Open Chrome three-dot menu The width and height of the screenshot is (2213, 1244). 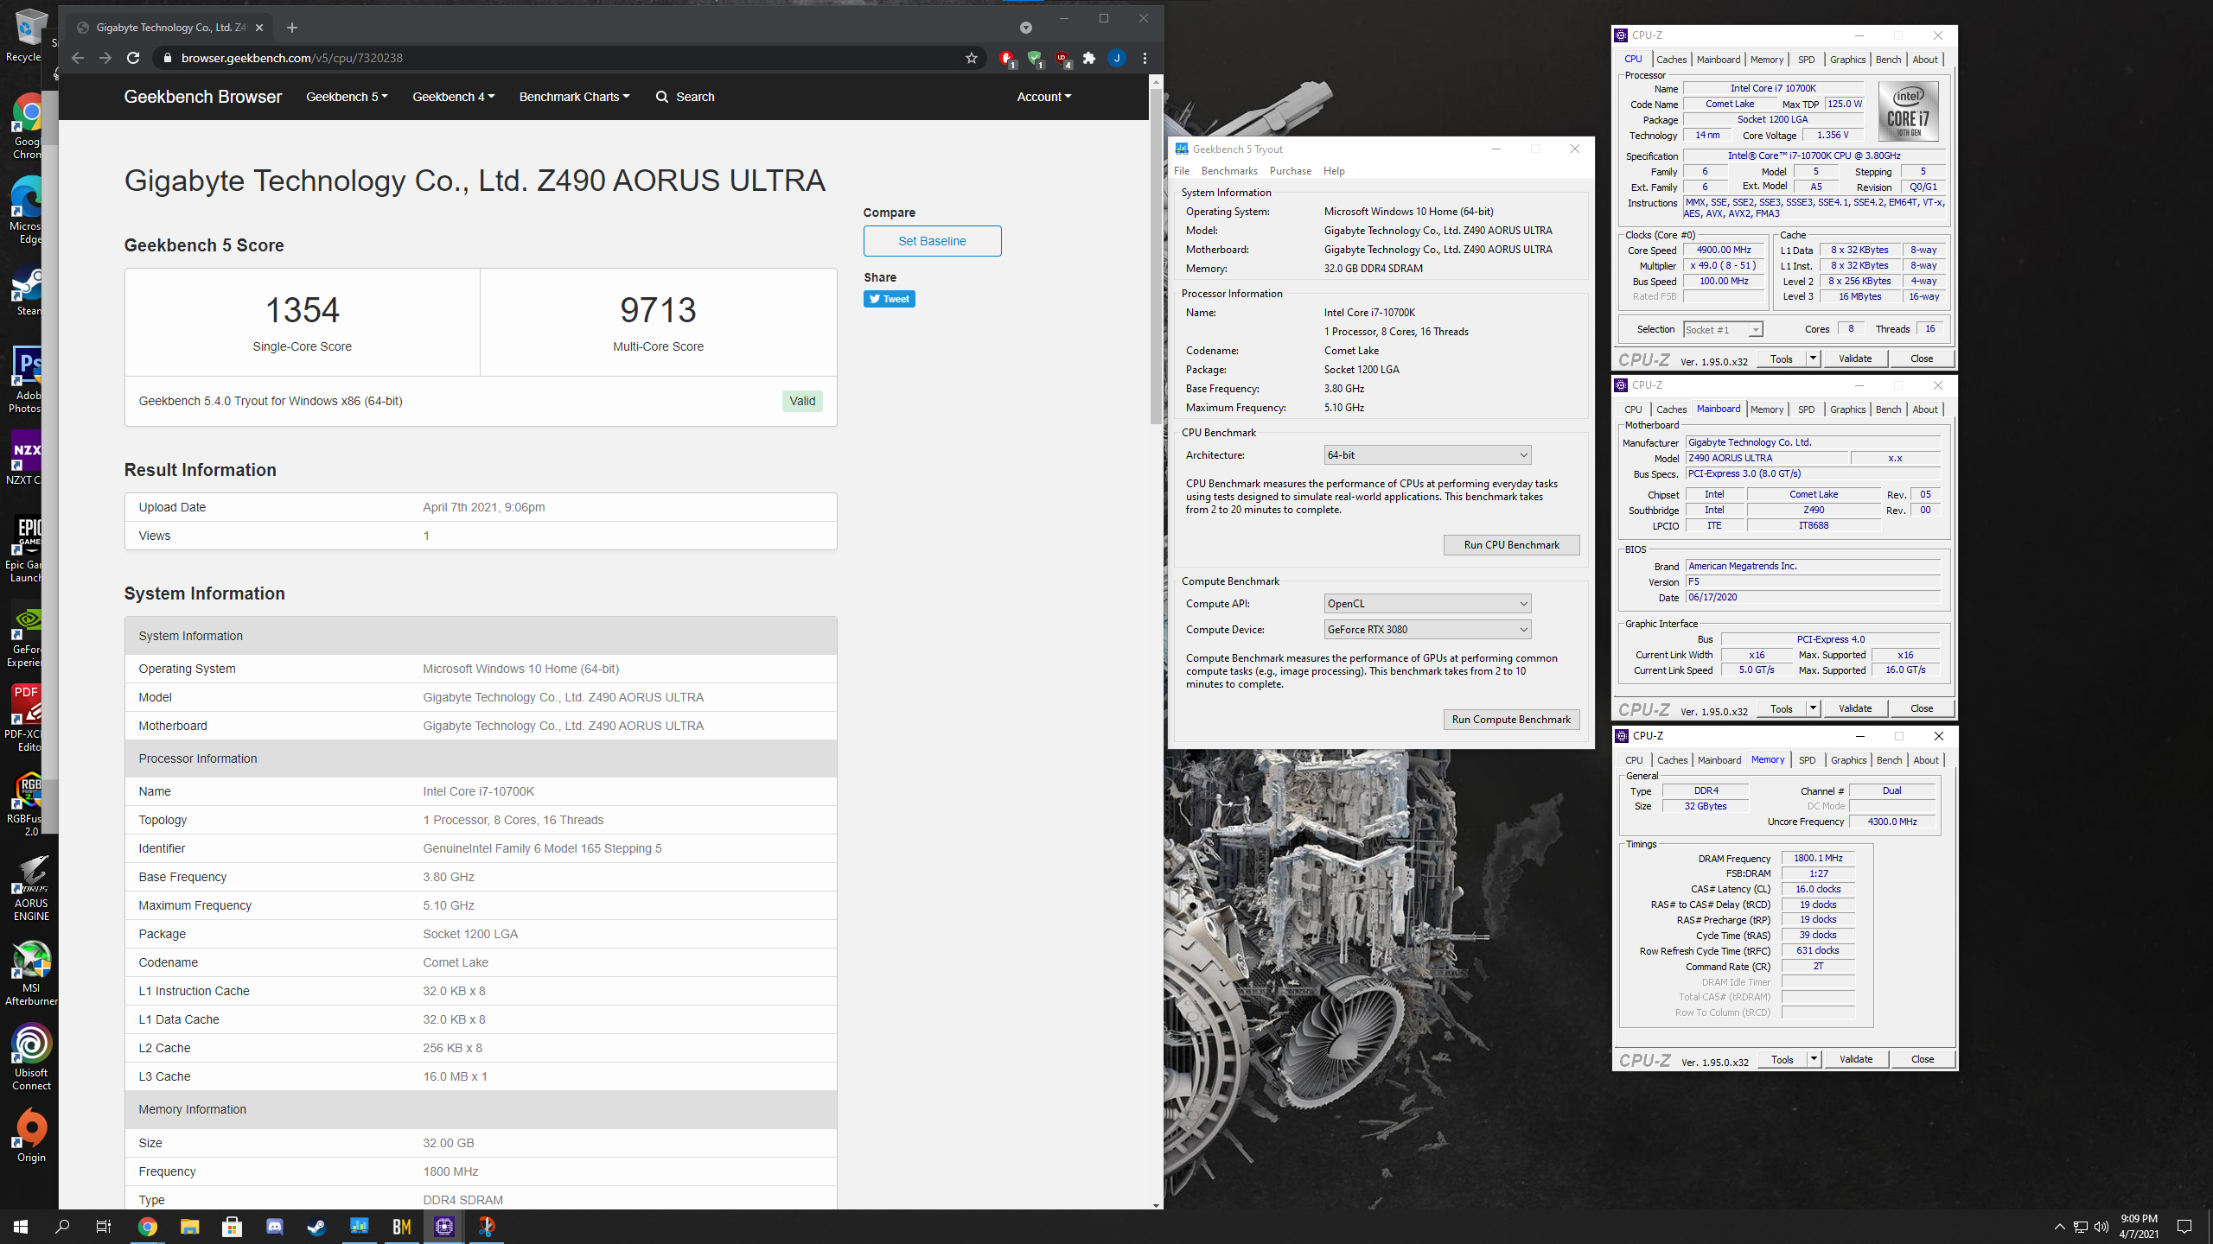coord(1145,58)
